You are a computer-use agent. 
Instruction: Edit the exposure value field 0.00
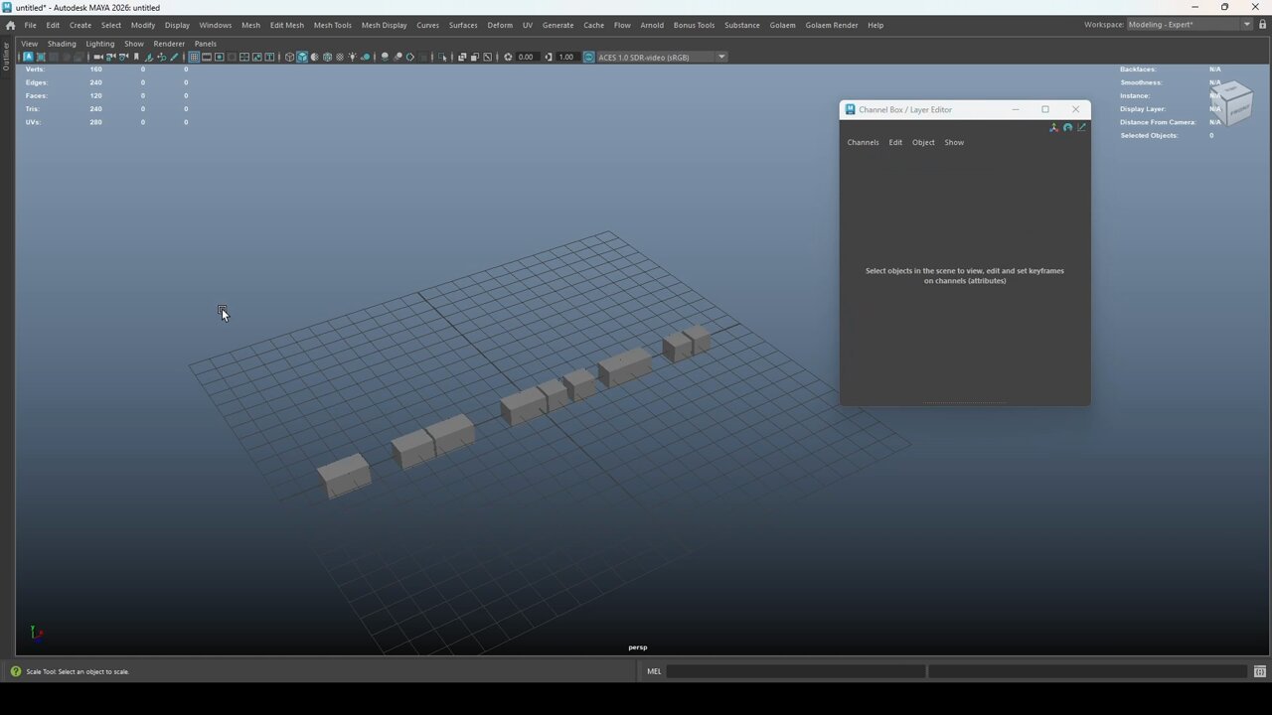pos(529,57)
